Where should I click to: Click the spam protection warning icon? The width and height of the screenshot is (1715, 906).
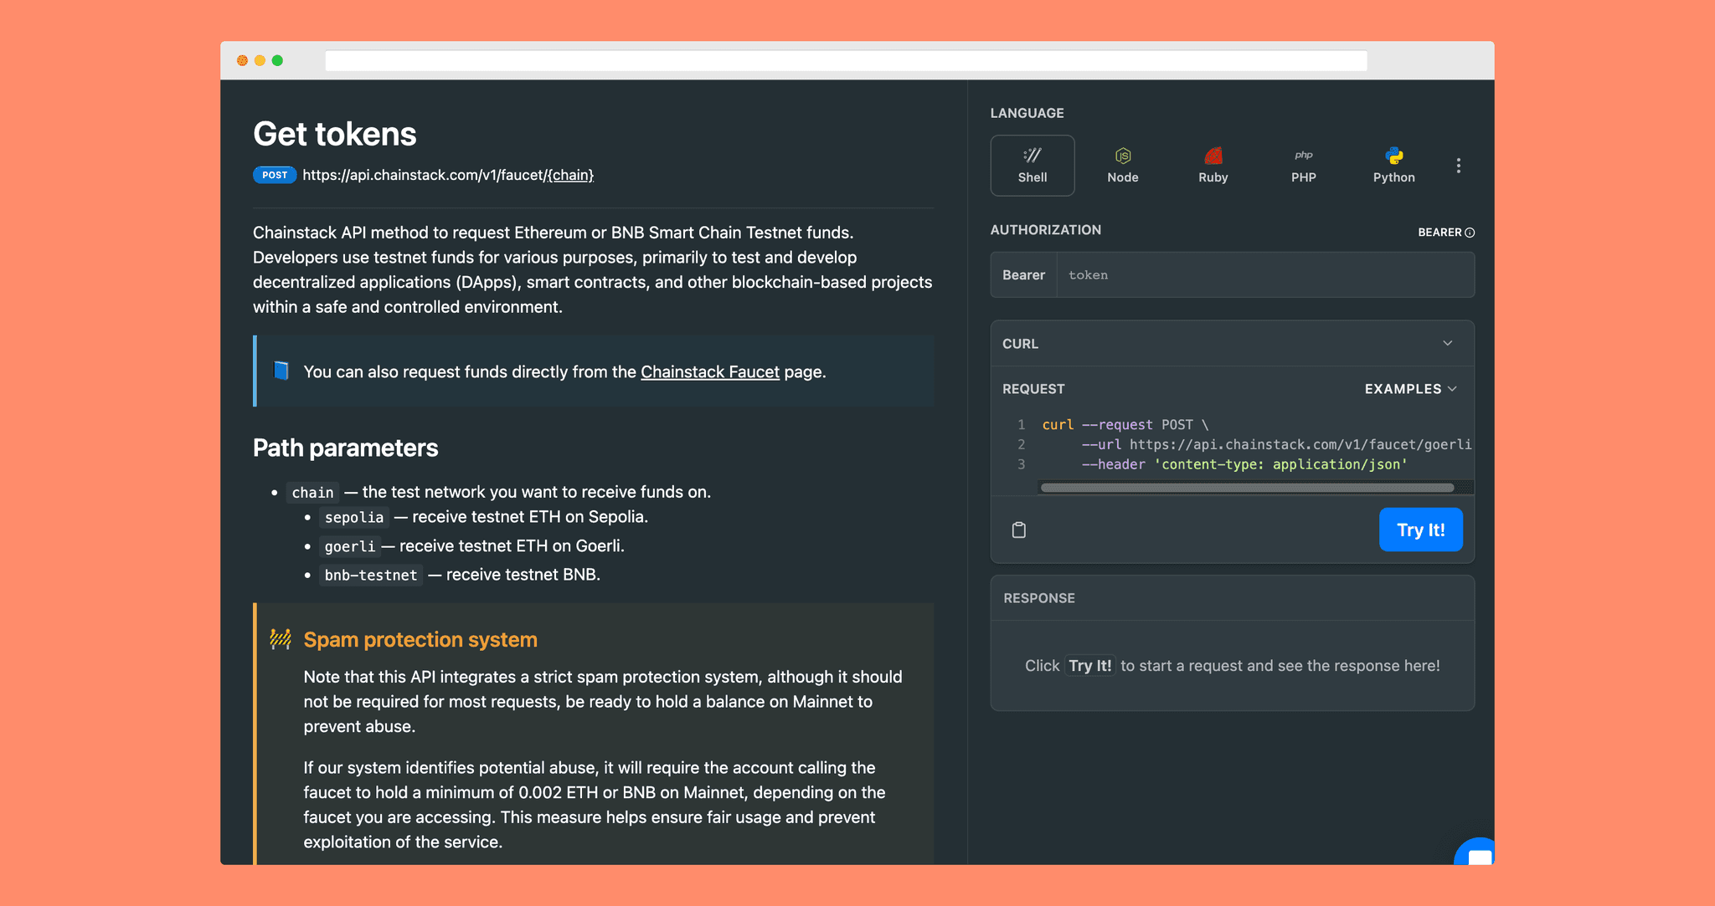tap(281, 639)
